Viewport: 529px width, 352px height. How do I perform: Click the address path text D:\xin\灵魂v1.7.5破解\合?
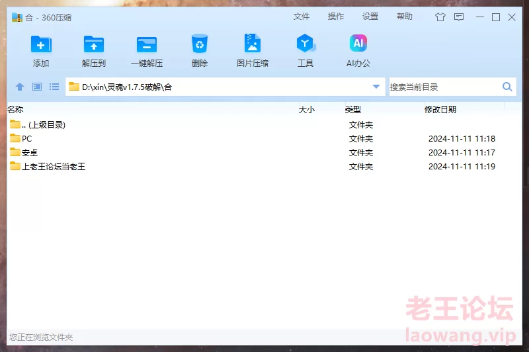pyautogui.click(x=127, y=87)
